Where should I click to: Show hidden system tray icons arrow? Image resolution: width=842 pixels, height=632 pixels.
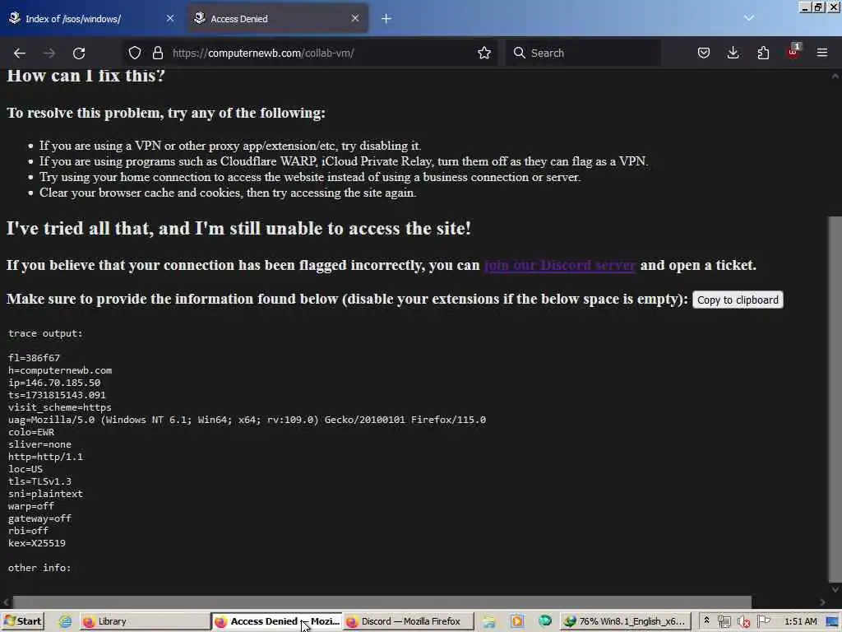tap(706, 620)
